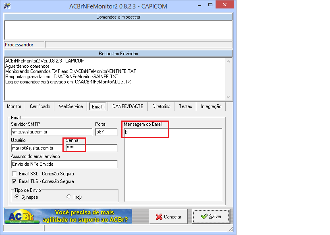Click the 'Monitorando Comandos TXT em' log line
Screen dimensions: 330x235
pos(71,71)
